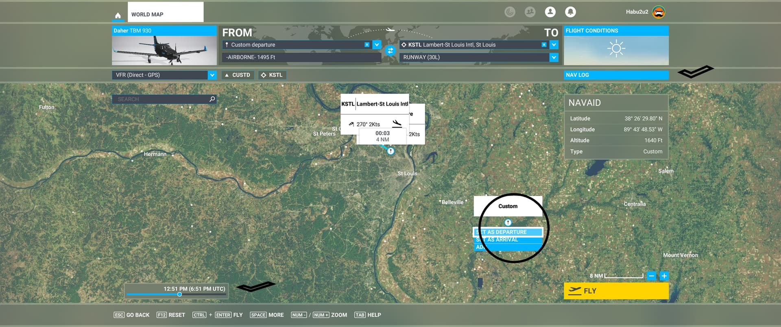Click the AIRBORNE 1495 Ft field
This screenshot has height=327, width=781.
tap(301, 57)
